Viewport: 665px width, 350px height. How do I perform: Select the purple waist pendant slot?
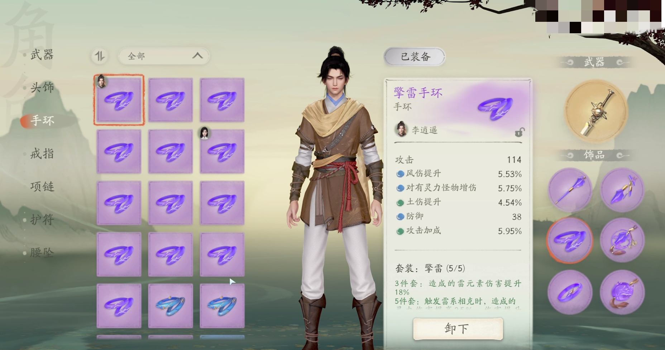coord(622,292)
